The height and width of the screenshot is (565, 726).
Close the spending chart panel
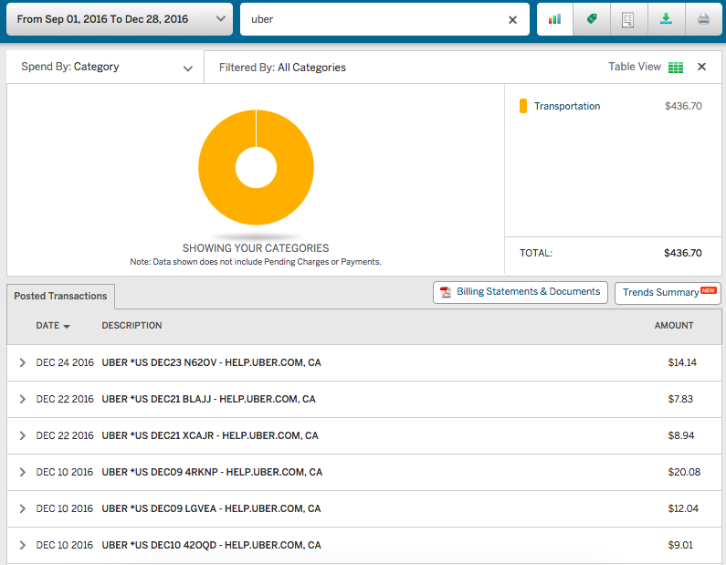701,67
